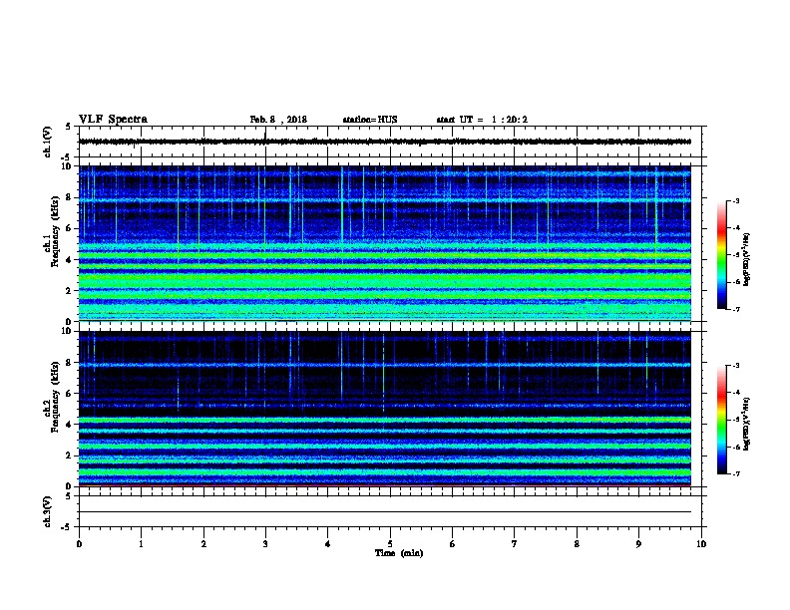Select the date text "Feb. 8 , 2018"
The width and height of the screenshot is (790, 610).
(278, 120)
